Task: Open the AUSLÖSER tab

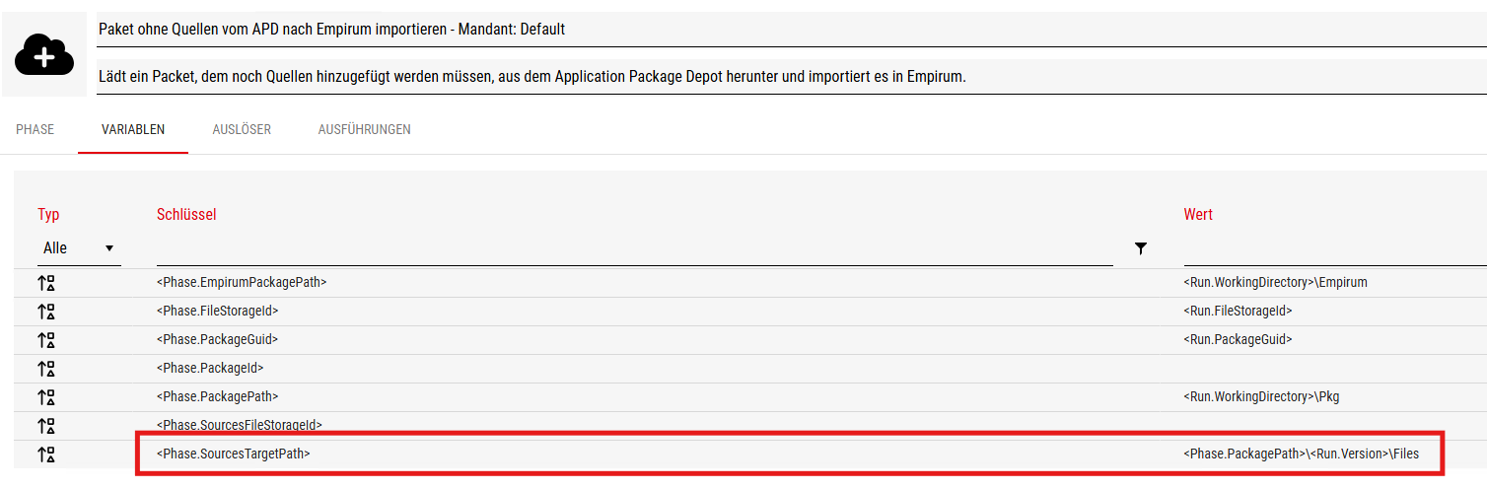Action: [x=242, y=129]
